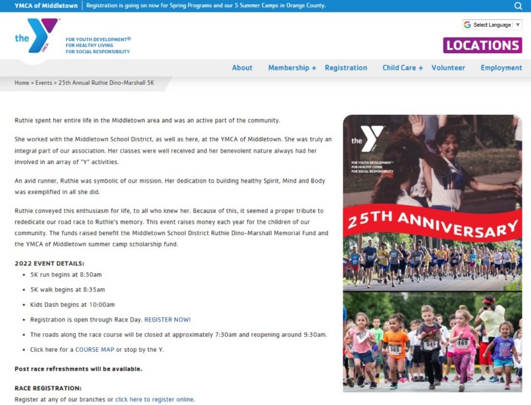The width and height of the screenshot is (531, 405).
Task: Click the purple LOCATIONS button
Action: [483, 45]
